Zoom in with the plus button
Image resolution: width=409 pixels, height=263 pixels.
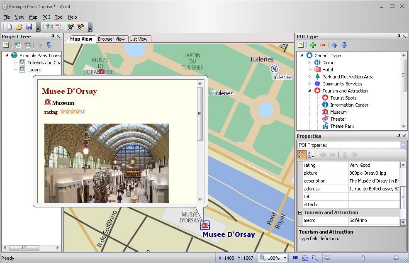point(396,258)
